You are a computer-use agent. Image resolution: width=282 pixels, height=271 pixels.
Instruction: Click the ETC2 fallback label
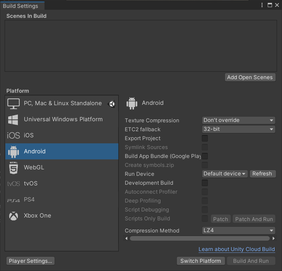143,129
